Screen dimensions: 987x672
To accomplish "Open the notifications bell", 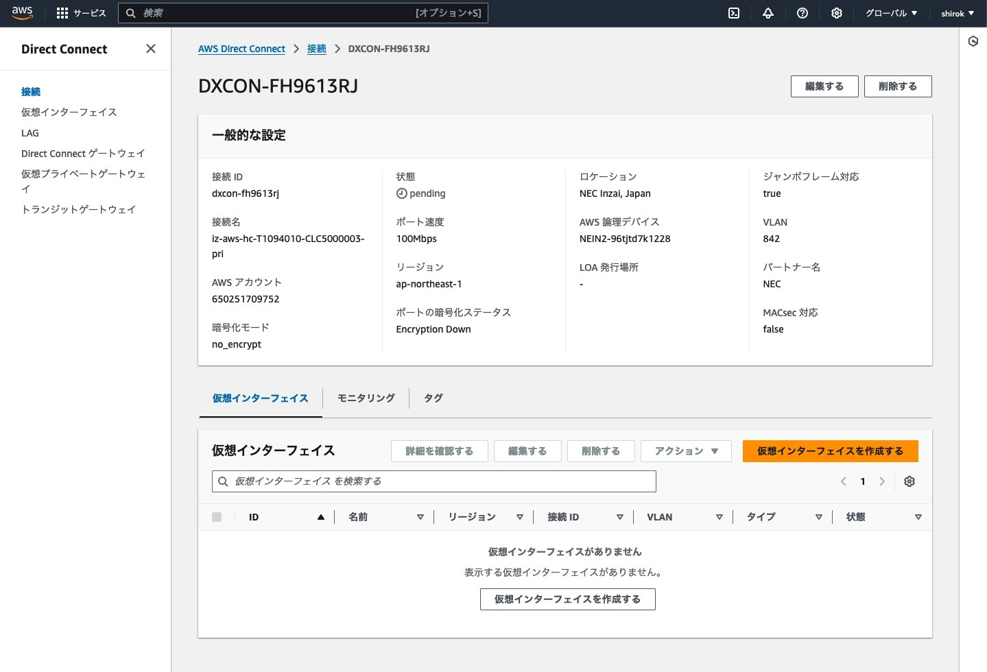I will [x=768, y=13].
